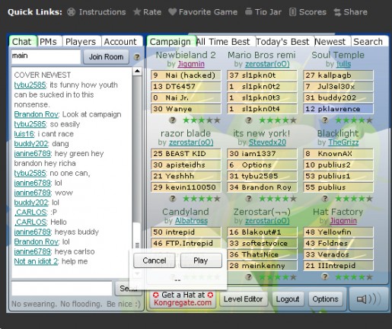Click star rating under Soul Temple
Image resolution: width=392 pixels, height=329 pixels.
(x=354, y=120)
